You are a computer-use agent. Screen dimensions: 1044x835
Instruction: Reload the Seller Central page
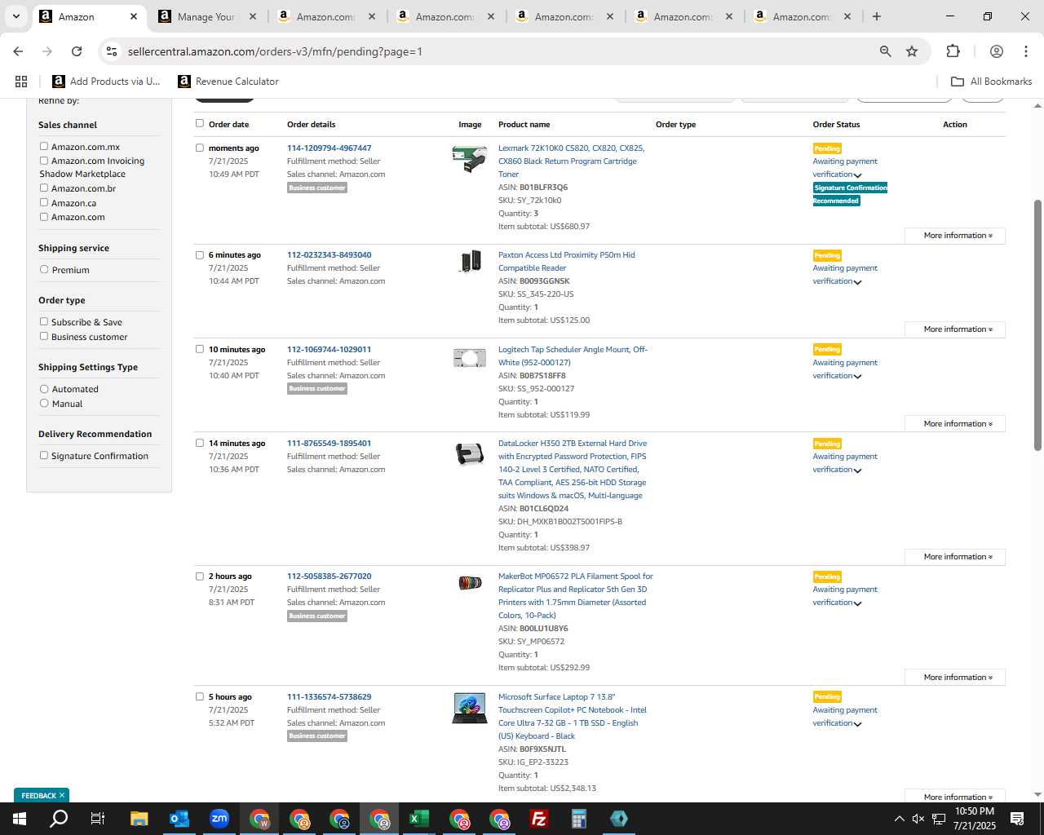(x=77, y=51)
